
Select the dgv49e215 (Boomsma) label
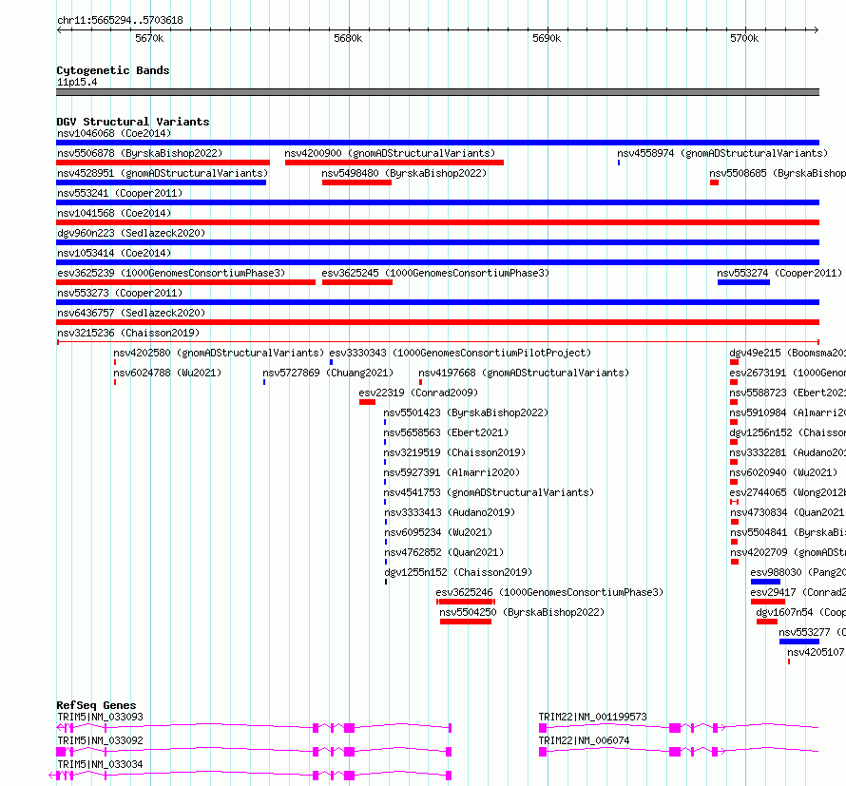(788, 353)
